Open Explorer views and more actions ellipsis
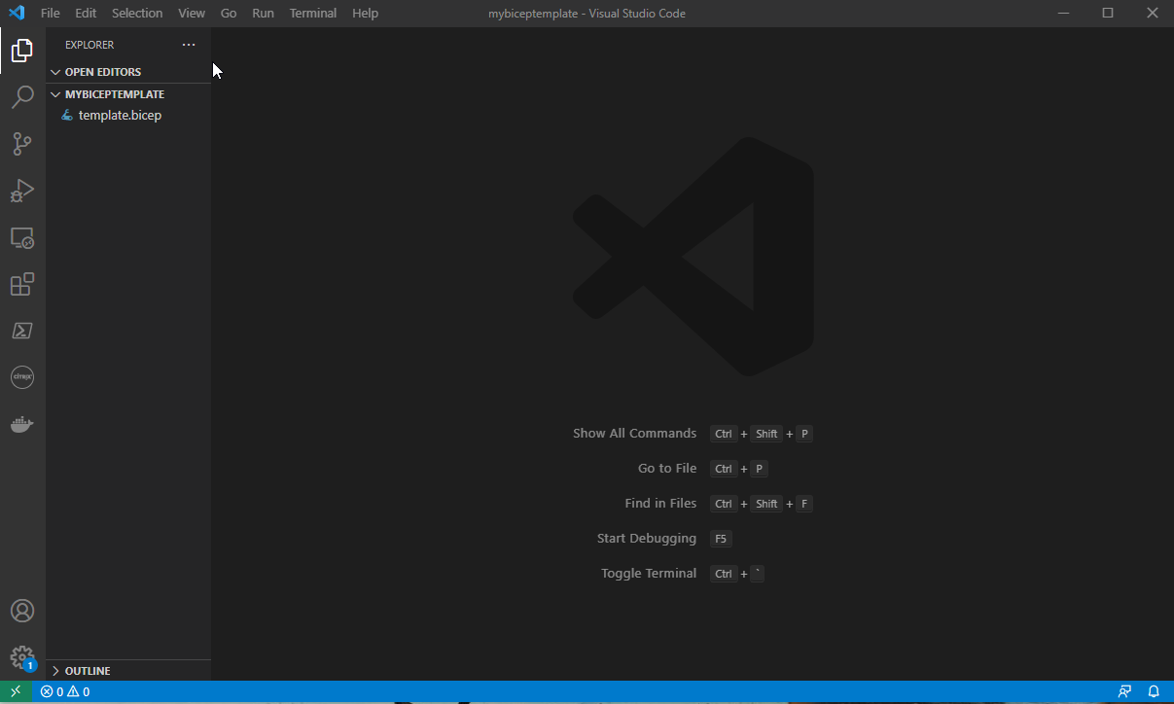1174x704 pixels. point(189,45)
